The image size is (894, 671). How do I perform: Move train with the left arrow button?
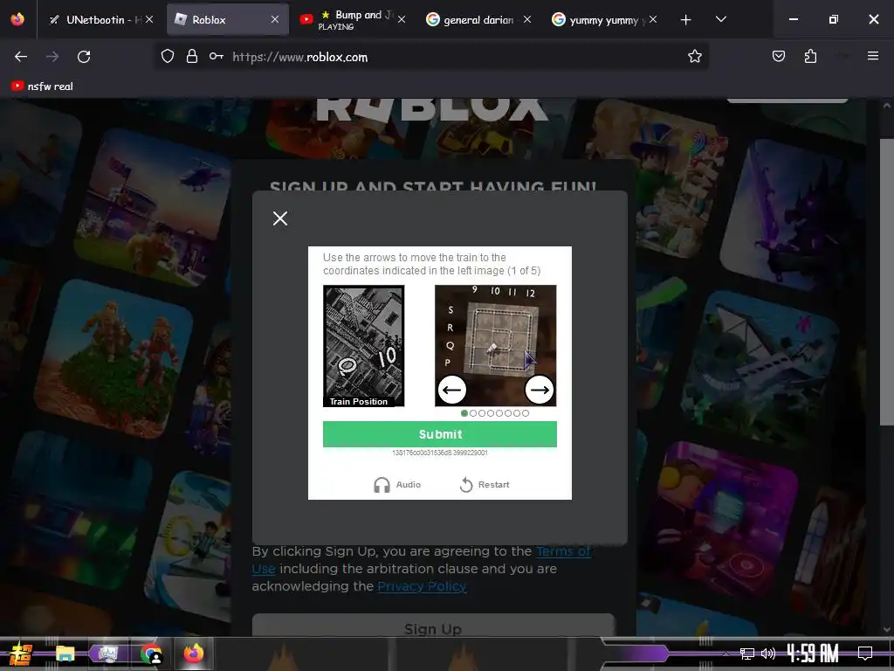pos(452,390)
